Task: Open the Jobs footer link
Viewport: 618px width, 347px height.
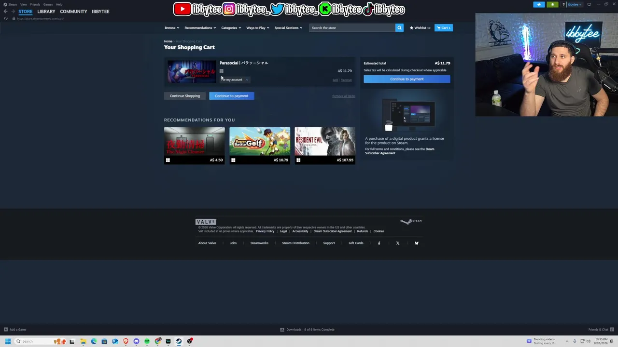Action: click(x=233, y=243)
